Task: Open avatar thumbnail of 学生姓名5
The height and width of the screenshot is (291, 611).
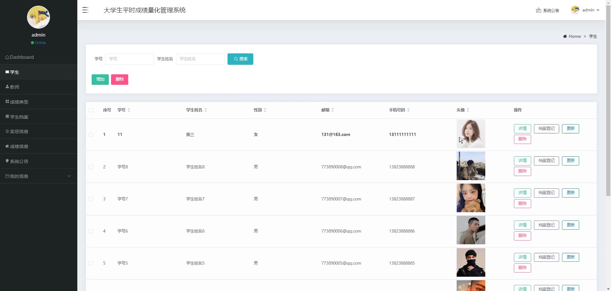Action: (x=471, y=262)
